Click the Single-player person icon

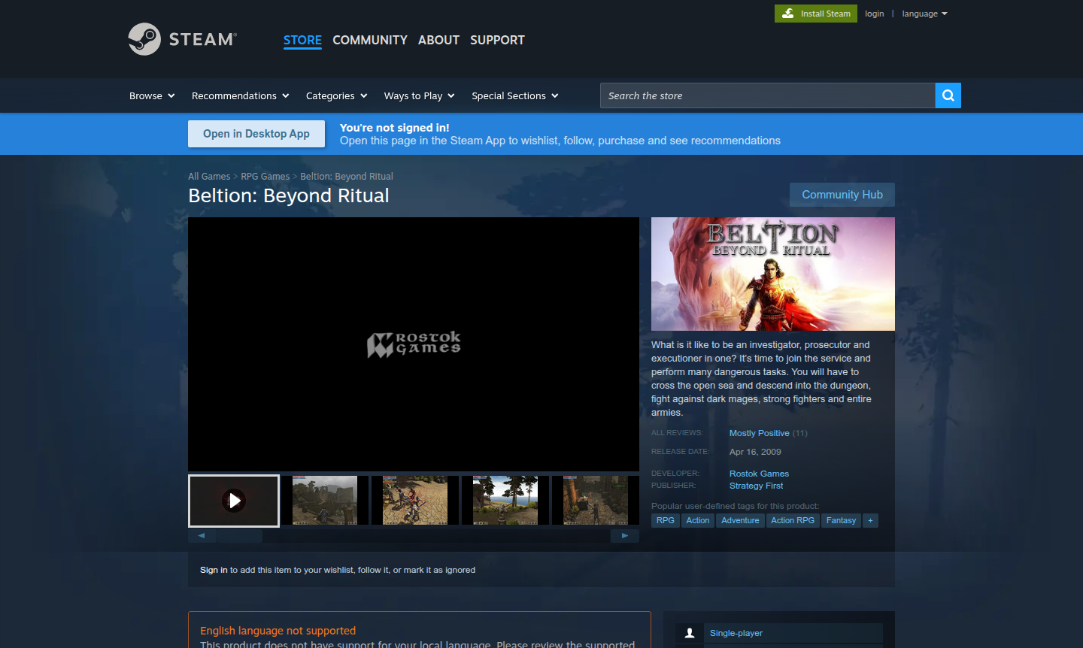[x=689, y=633]
